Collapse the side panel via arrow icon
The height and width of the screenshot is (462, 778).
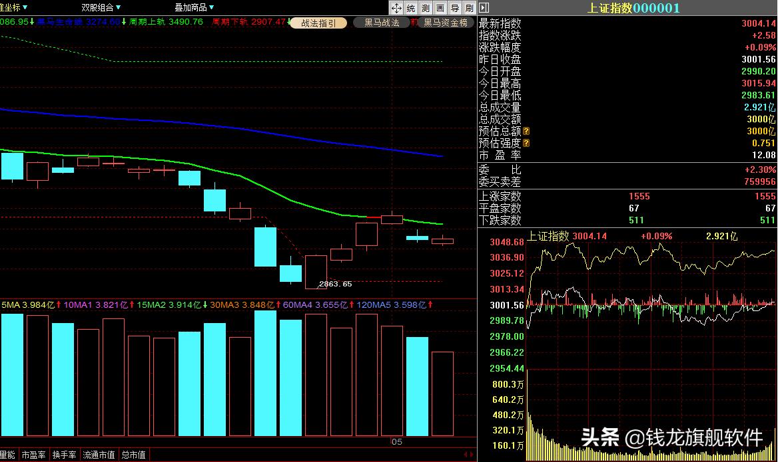pos(484,8)
